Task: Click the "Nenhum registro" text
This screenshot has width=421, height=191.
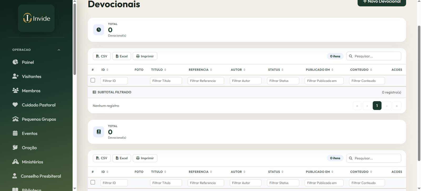Action: click(x=106, y=106)
